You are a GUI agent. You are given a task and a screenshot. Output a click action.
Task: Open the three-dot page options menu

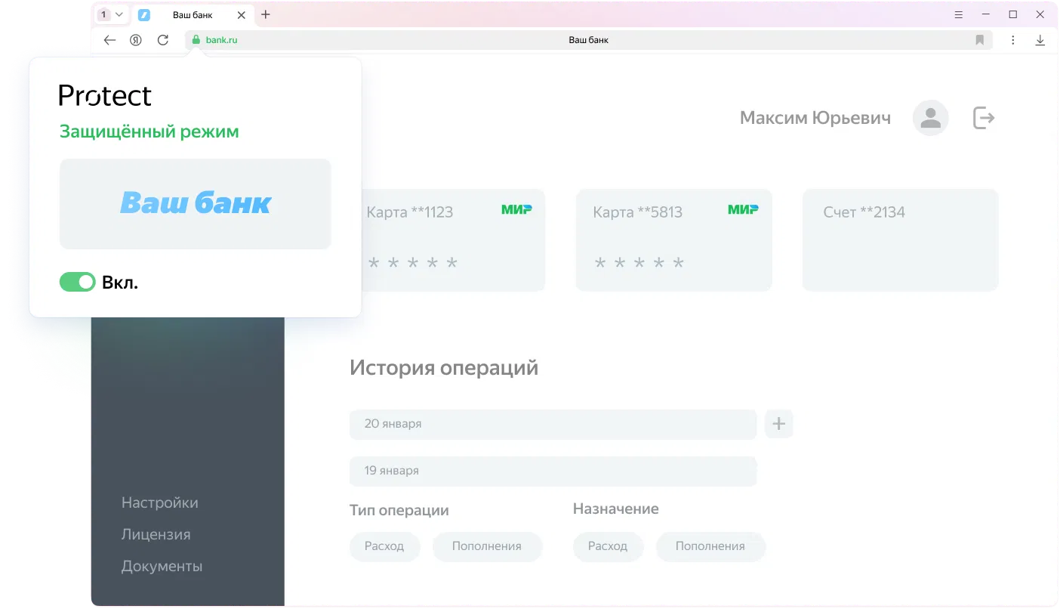1012,40
